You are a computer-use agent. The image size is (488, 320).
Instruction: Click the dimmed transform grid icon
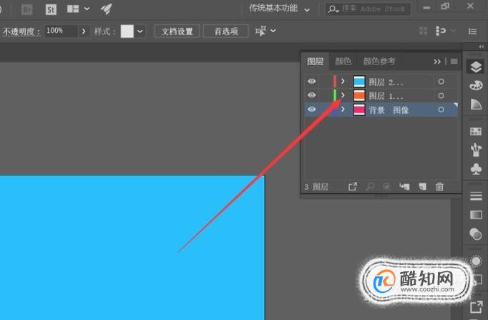click(x=424, y=31)
